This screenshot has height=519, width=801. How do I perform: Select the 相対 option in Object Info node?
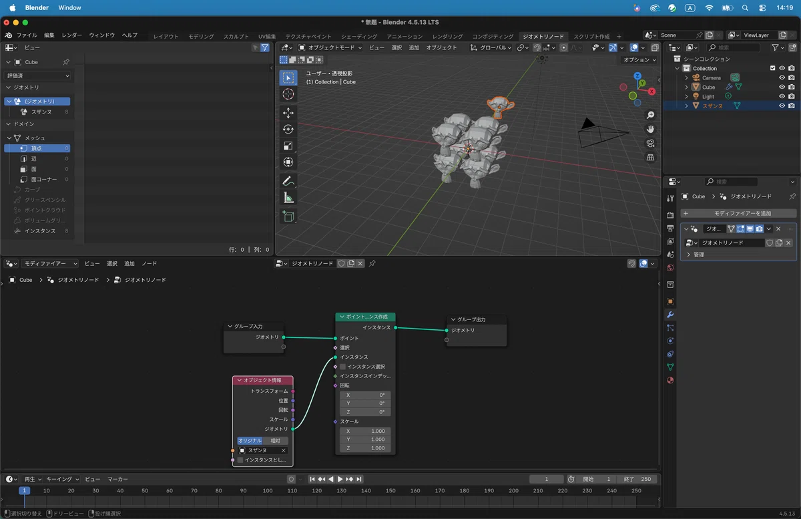276,441
